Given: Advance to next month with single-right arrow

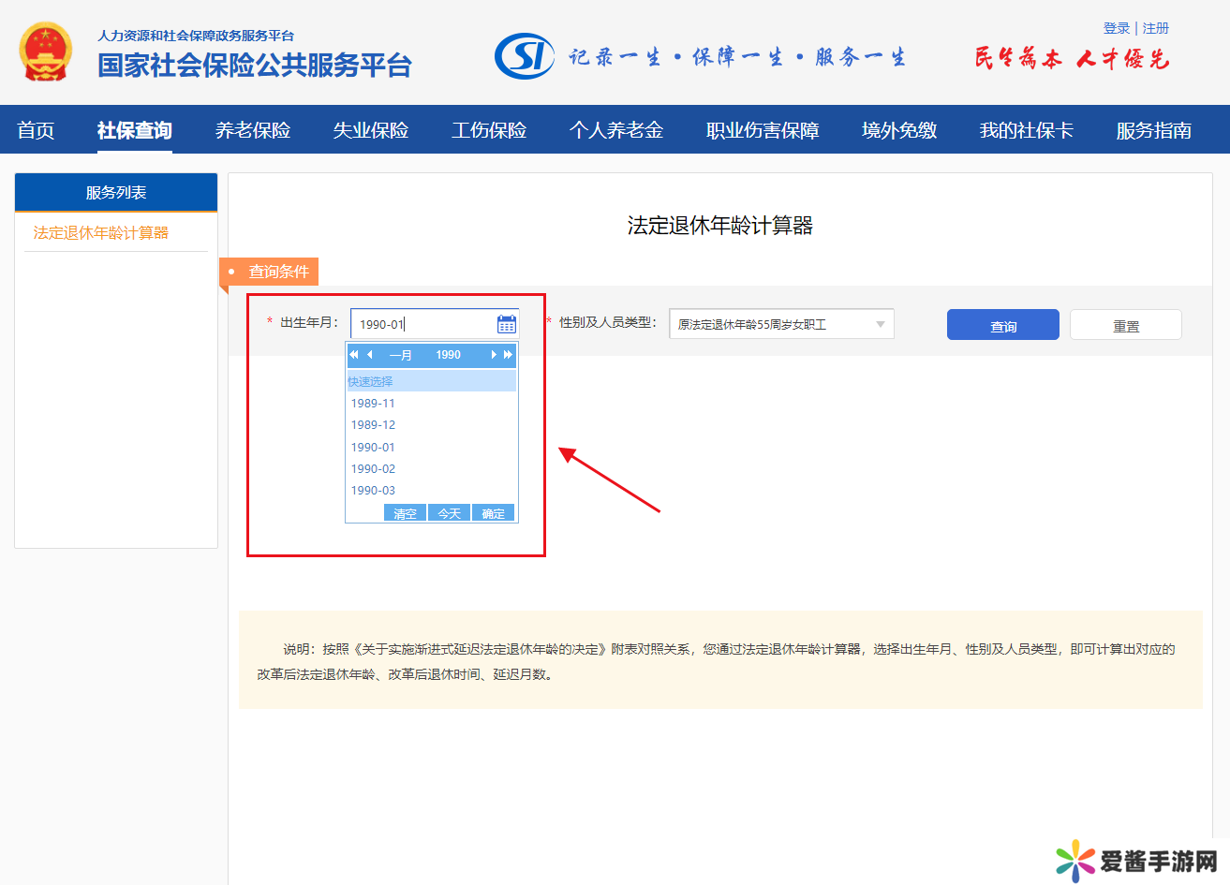Looking at the screenshot, I should click(x=494, y=355).
